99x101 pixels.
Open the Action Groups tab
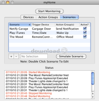click(48, 17)
